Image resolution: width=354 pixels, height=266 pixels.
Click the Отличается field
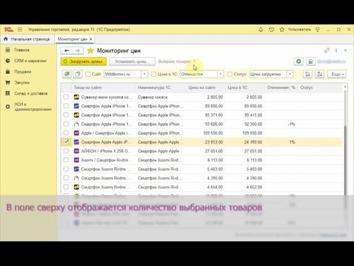point(199,74)
